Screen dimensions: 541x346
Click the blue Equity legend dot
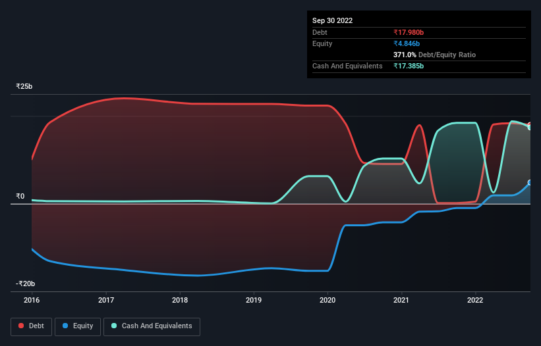[x=65, y=326]
